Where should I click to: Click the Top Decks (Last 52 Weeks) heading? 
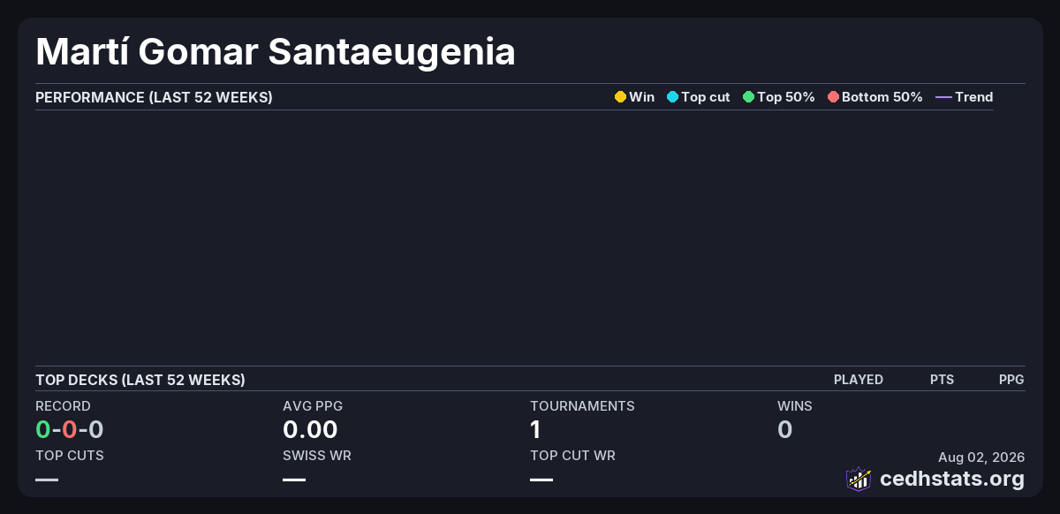click(x=140, y=380)
